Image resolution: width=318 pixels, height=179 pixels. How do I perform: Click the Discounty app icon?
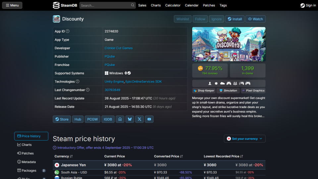(x=56, y=19)
